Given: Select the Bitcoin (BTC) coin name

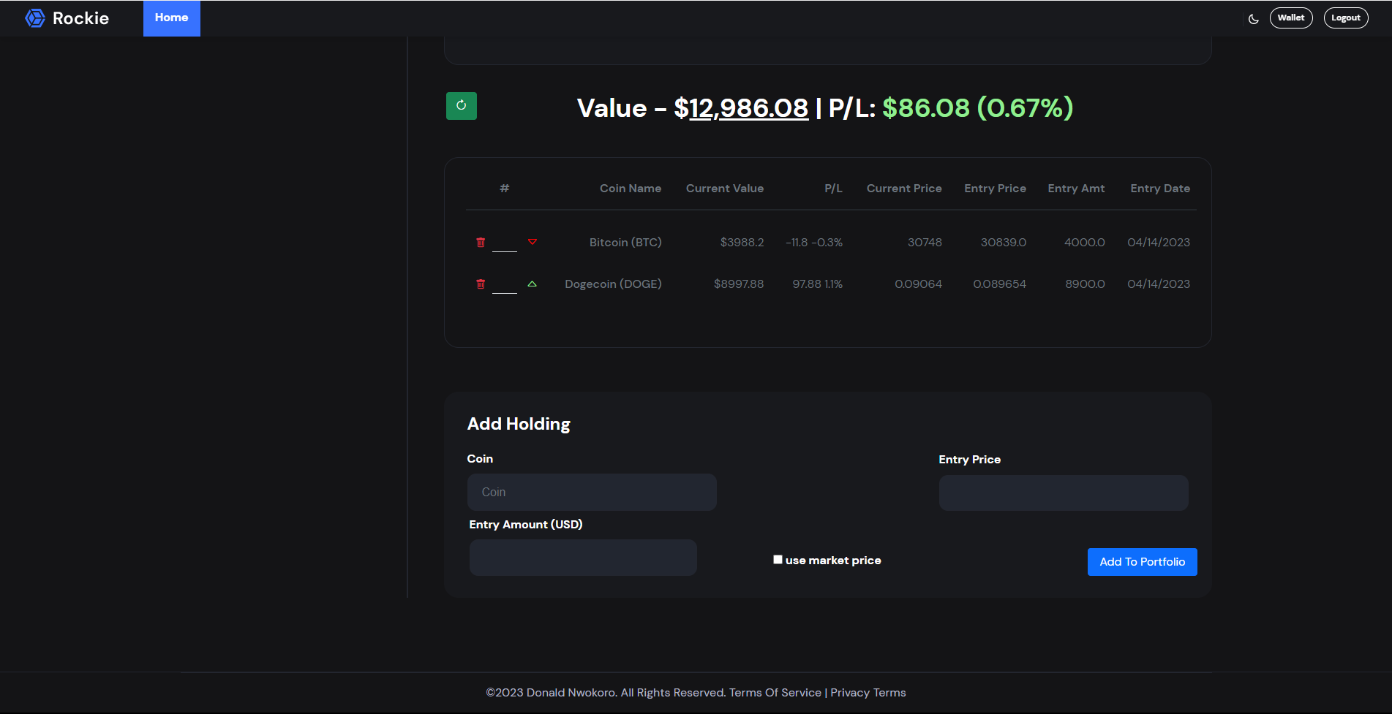Looking at the screenshot, I should point(625,243).
